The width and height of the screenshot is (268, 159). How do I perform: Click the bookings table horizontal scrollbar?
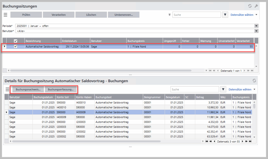point(86,141)
